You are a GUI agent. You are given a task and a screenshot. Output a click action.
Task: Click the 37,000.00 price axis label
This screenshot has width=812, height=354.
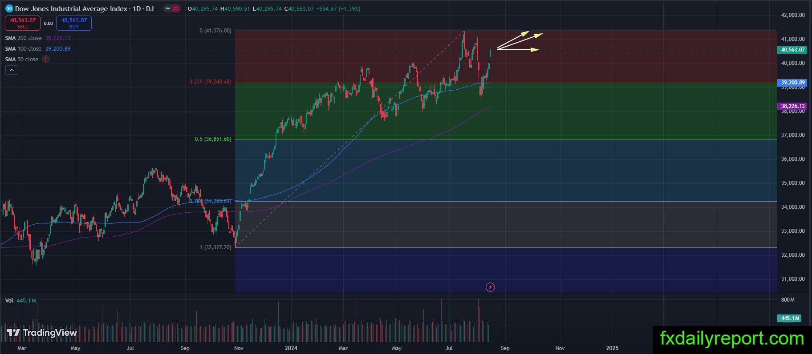[793, 135]
